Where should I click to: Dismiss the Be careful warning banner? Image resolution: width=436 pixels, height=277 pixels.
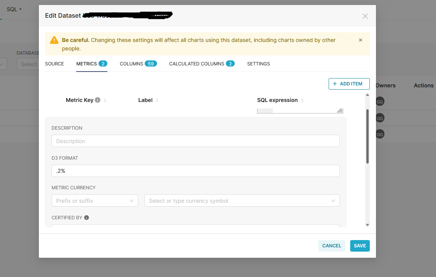360,40
